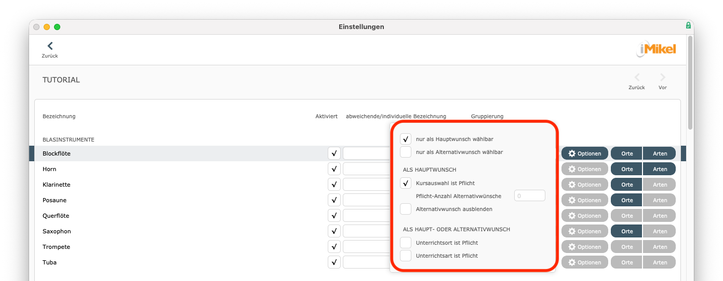Image resolution: width=723 pixels, height=281 pixels.
Task: Open Optionen for Blockflöte
Action: (585, 153)
